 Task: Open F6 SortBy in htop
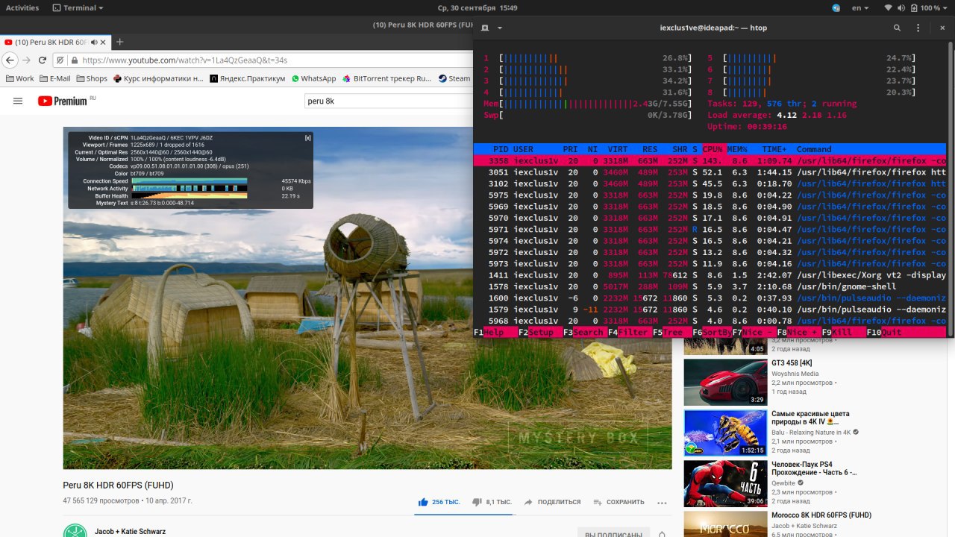pos(712,332)
